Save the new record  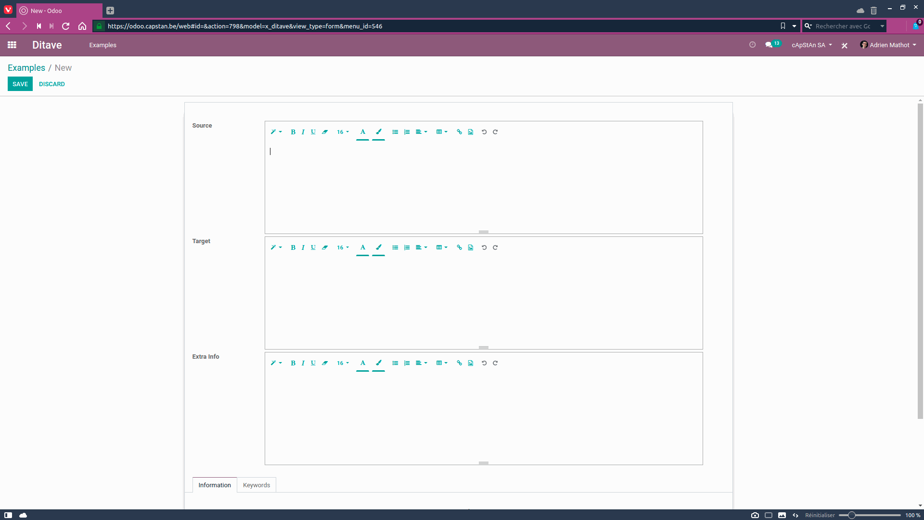pos(20,84)
